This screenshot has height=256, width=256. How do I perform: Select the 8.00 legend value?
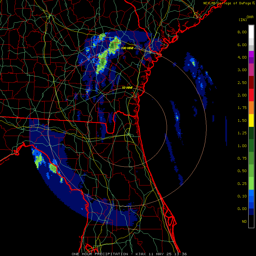point(242,32)
